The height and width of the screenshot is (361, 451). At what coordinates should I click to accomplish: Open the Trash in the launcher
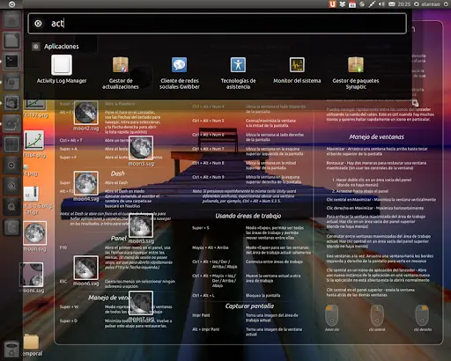11,349
